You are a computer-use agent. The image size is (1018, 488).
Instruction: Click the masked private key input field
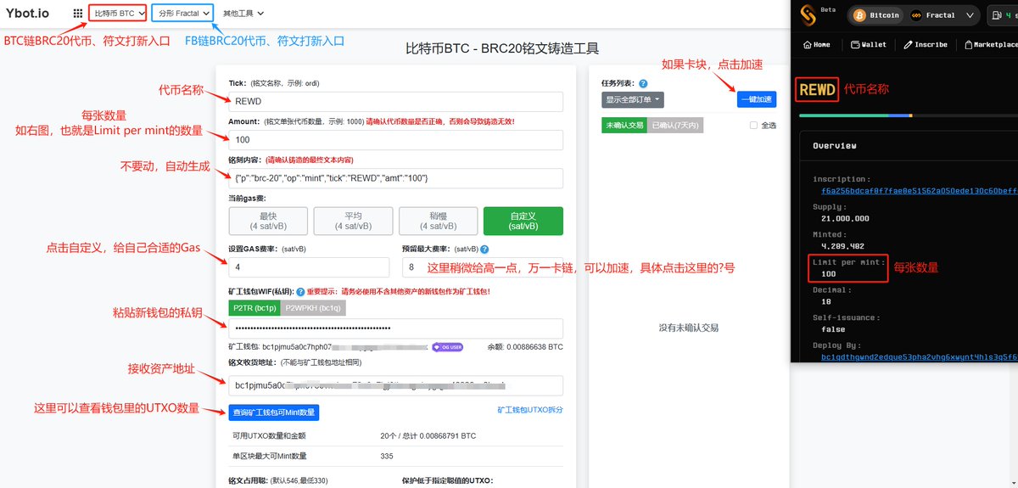click(x=396, y=328)
